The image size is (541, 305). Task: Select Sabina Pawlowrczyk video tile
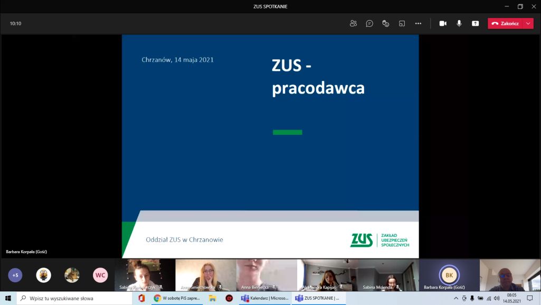tap(145, 275)
